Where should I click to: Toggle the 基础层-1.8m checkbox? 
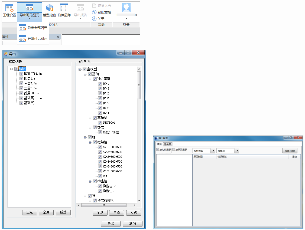tap(21, 98)
